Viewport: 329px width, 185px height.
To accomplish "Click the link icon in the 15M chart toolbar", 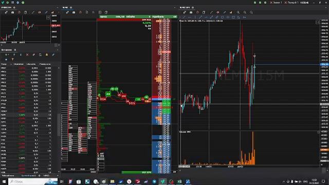I will (x=185, y=12).
